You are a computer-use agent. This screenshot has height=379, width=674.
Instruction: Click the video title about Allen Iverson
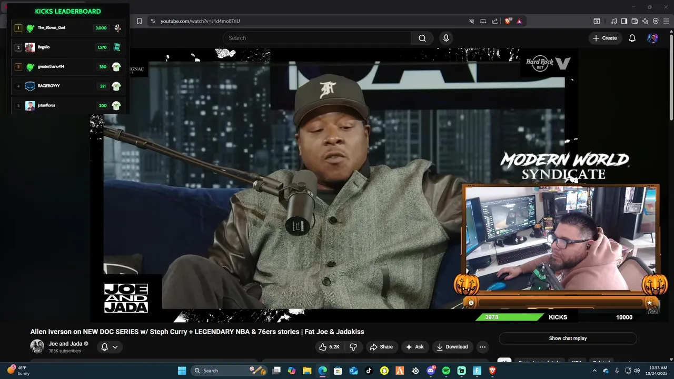[x=197, y=332]
